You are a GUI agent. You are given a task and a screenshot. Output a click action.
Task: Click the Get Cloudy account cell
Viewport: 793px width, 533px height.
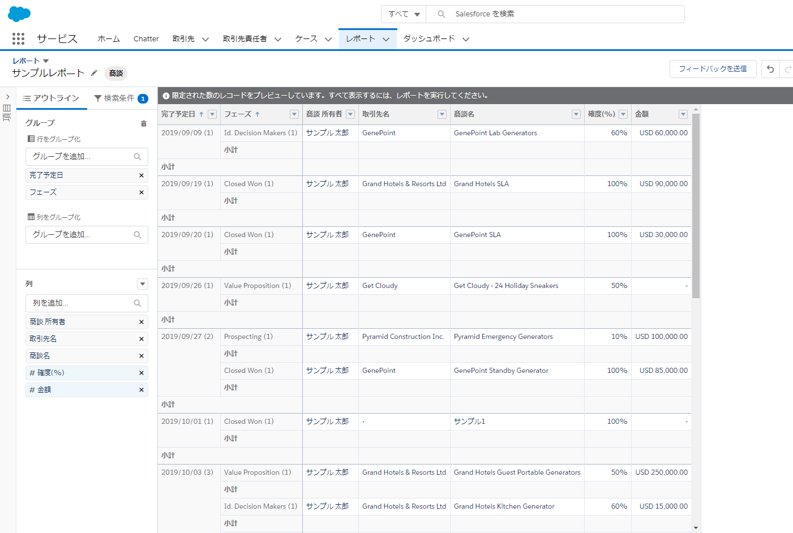[x=404, y=286]
